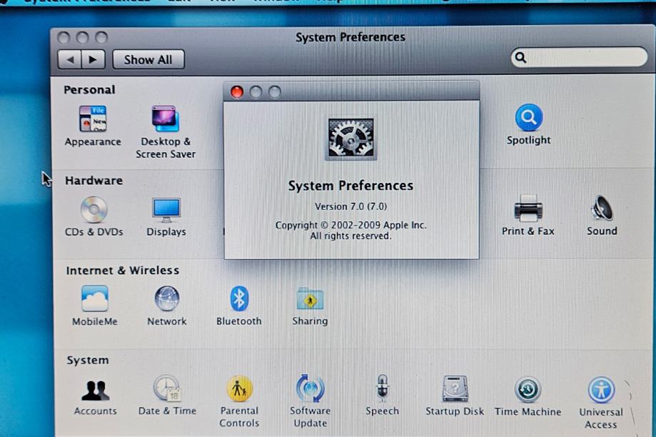Zoom the About System Preferences window
Image resolution: width=656 pixels, height=437 pixels.
(x=274, y=91)
